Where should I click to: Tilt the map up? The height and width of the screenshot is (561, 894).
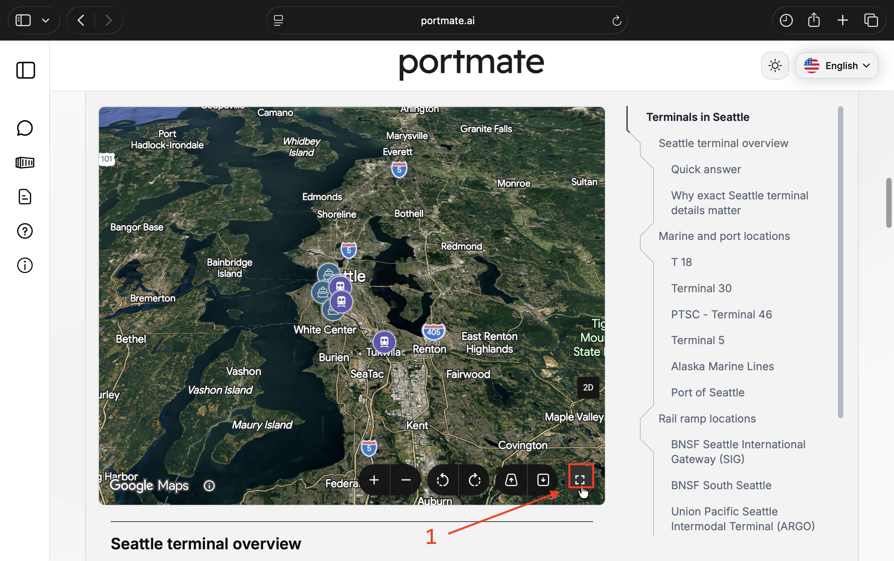pyautogui.click(x=511, y=480)
